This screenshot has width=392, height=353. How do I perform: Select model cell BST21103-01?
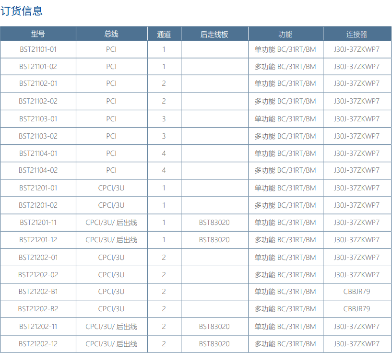38,119
